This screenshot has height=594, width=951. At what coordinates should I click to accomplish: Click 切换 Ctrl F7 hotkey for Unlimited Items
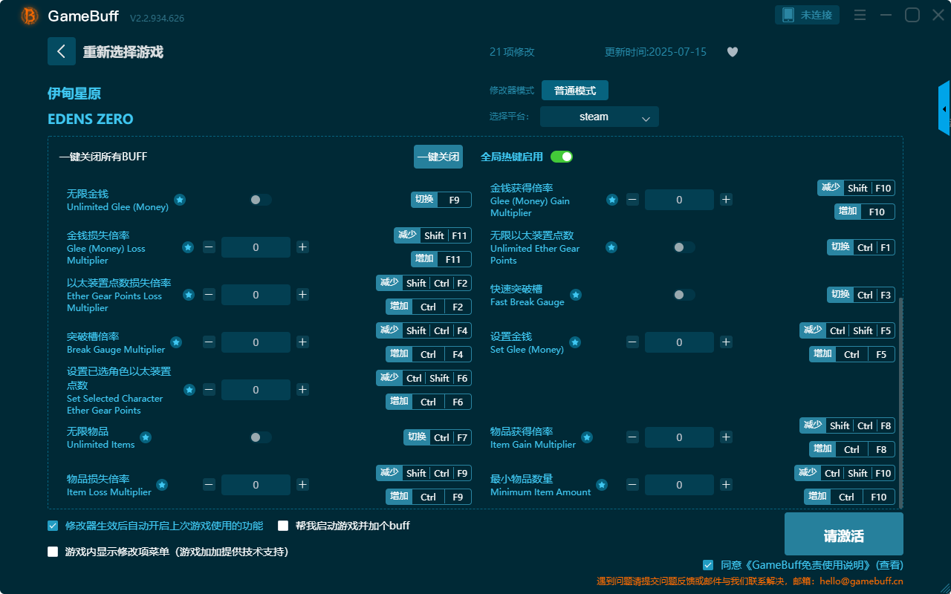pyautogui.click(x=438, y=437)
